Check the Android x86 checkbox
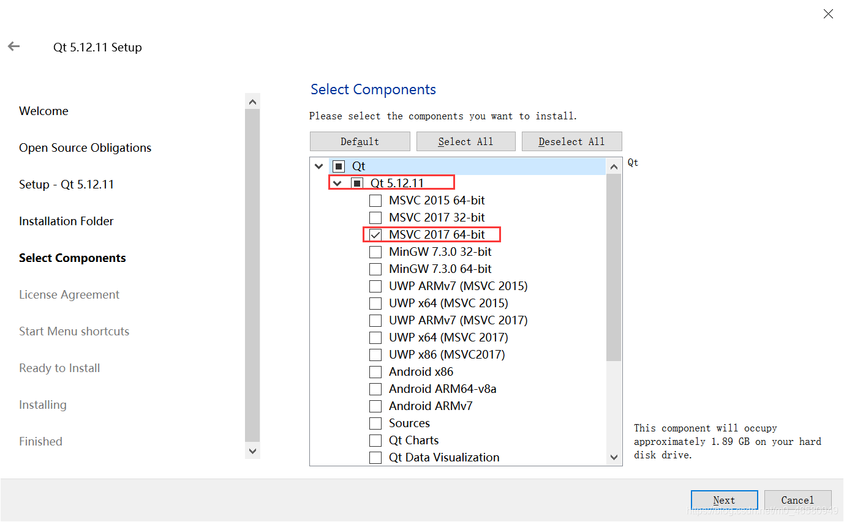844x522 pixels. (375, 371)
